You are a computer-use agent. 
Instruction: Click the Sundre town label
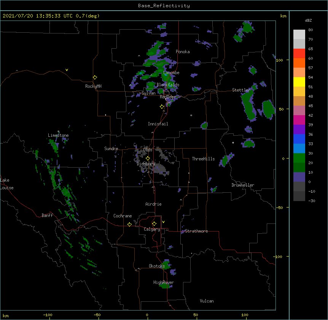111,149
